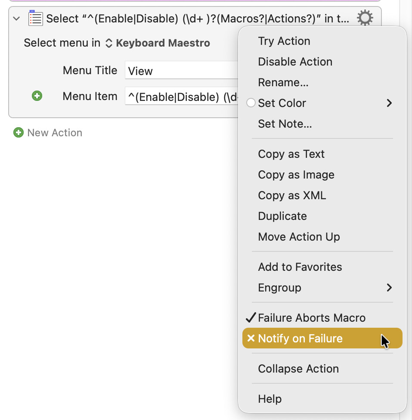Image resolution: width=412 pixels, height=420 pixels.
Task: Click the green plus New Action icon
Action: 18,132
